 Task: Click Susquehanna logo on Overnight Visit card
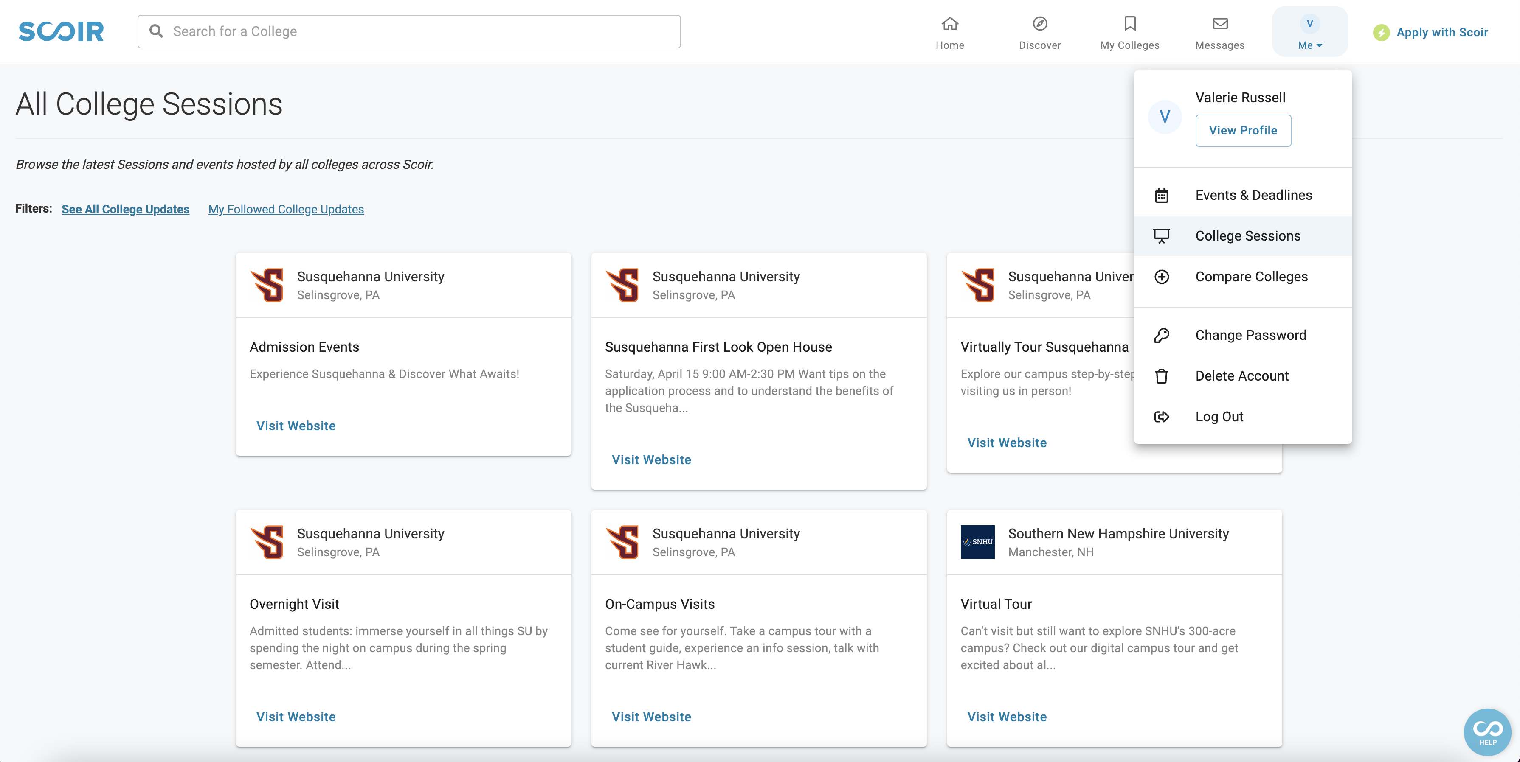pyautogui.click(x=267, y=542)
